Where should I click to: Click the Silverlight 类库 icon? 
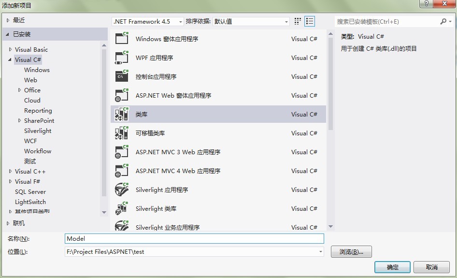point(122,208)
